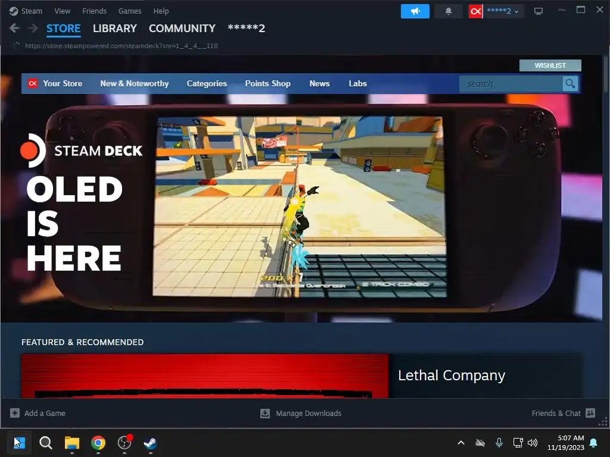Click Add a Game label
The image size is (610, 457).
pos(45,414)
